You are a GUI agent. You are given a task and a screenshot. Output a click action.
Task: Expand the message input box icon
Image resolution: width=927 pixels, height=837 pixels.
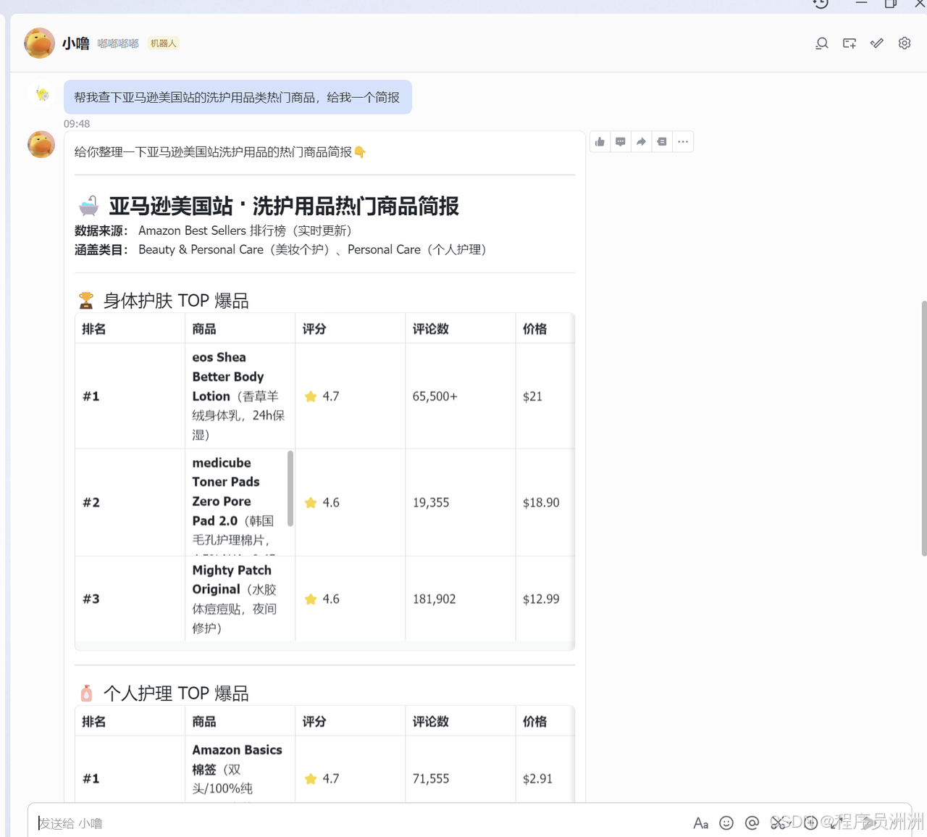click(836, 823)
